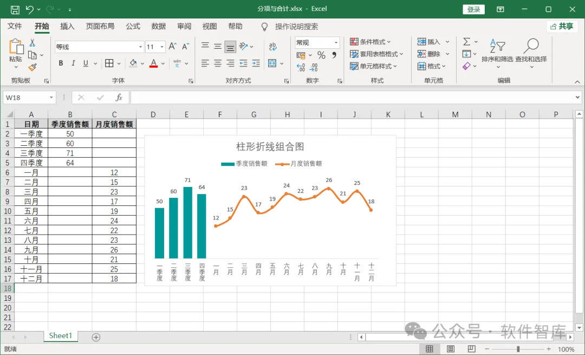Expand the formula bar chevron
This screenshot has height=355, width=585.
577,98
